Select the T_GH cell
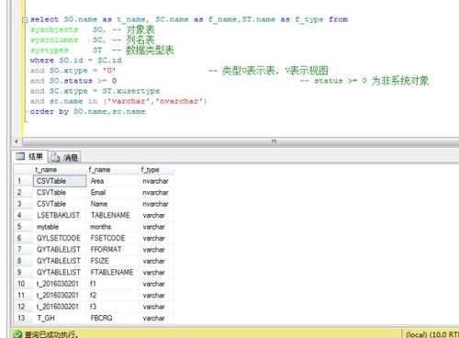459x338 pixels. pos(60,318)
